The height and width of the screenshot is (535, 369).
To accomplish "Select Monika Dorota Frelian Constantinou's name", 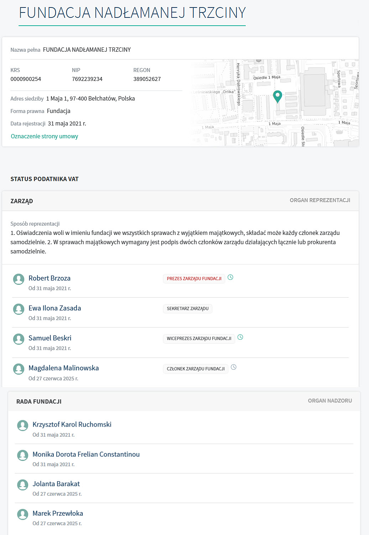I will 86,454.
